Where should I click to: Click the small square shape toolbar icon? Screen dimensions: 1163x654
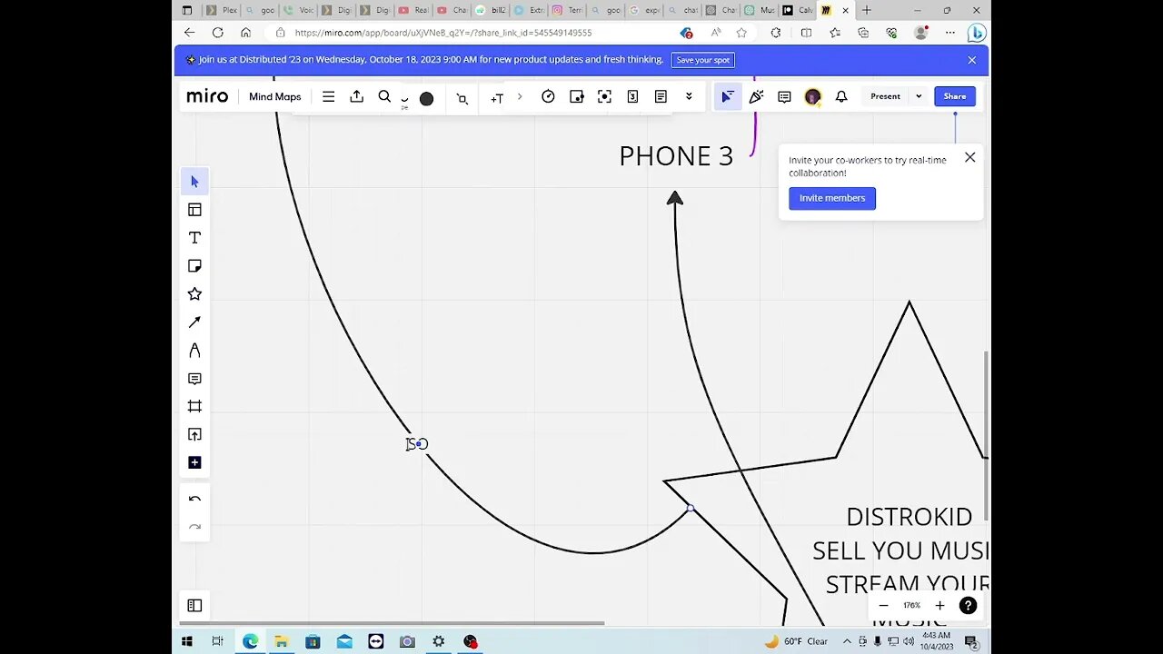(x=462, y=98)
